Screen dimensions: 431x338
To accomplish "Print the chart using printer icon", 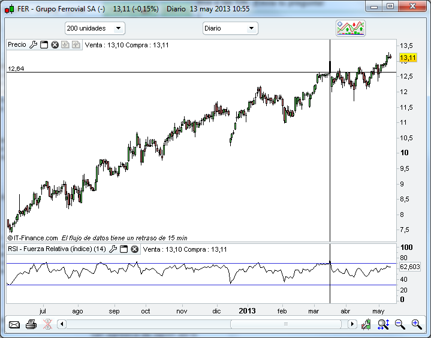I will click(31, 325).
